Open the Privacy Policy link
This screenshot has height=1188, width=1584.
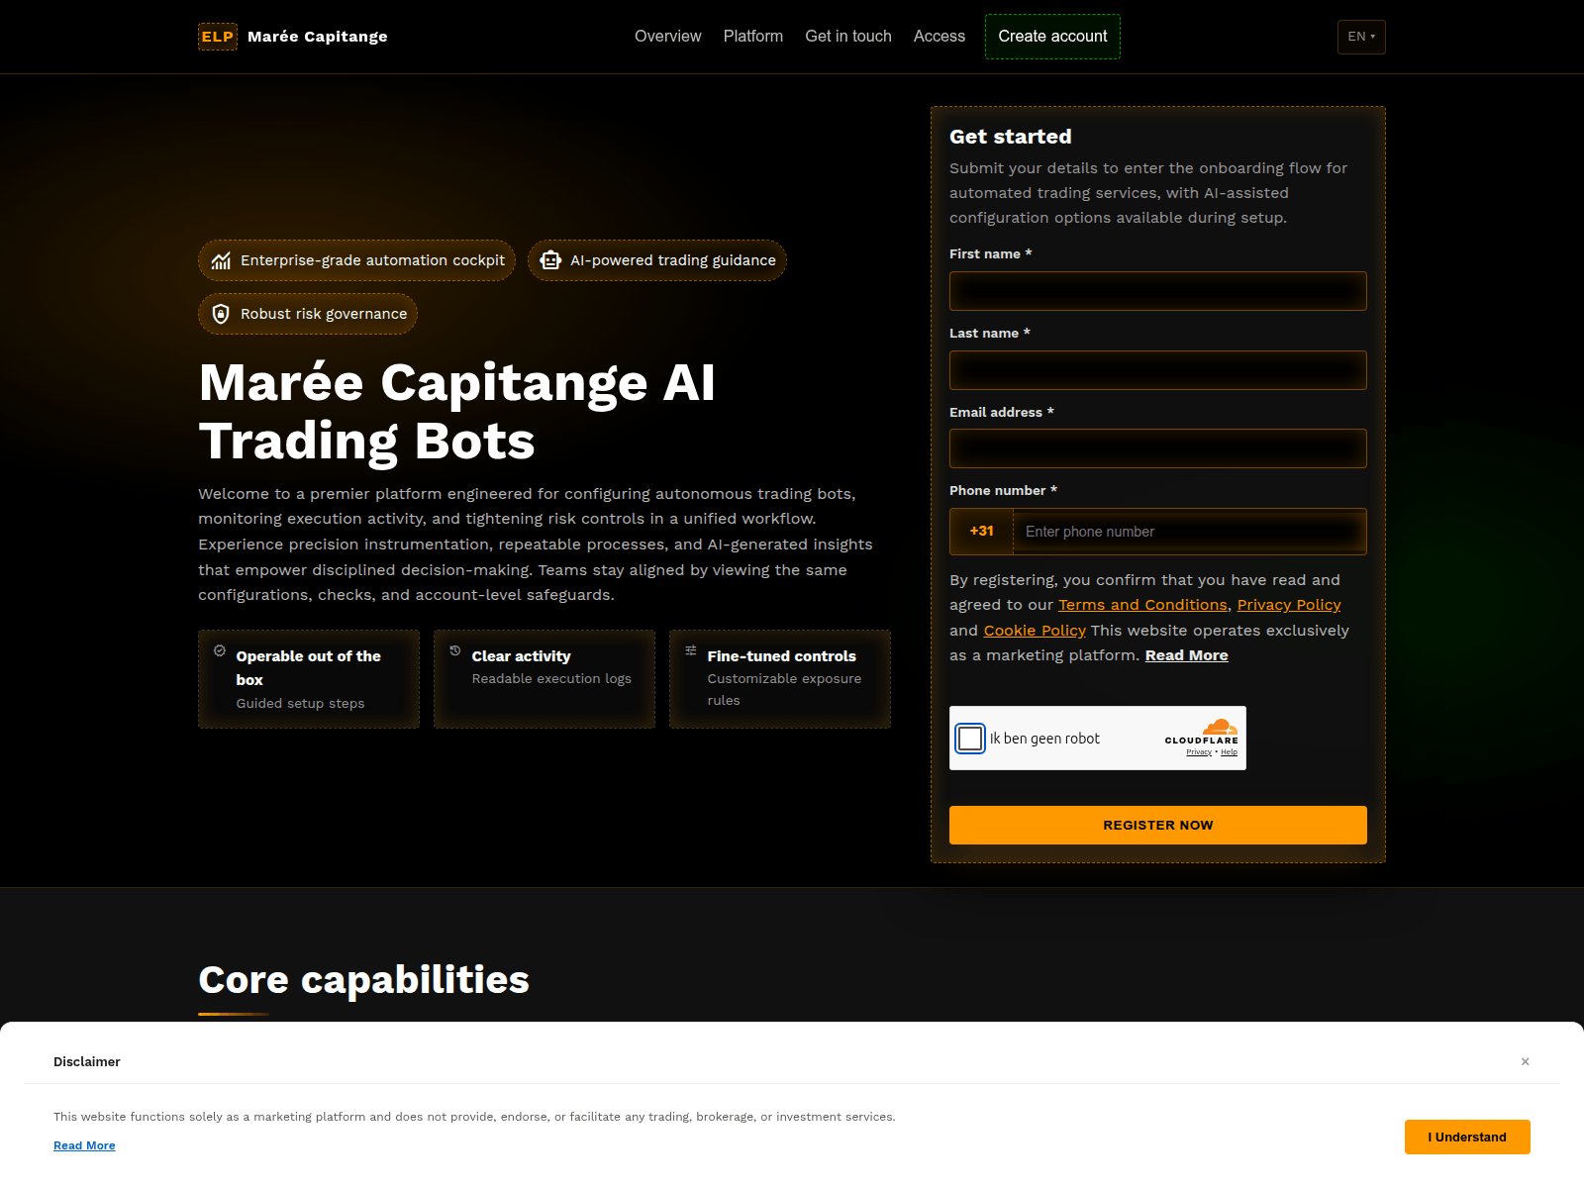tap(1289, 605)
